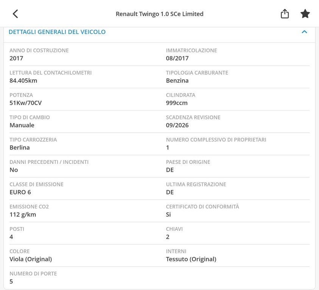Select the gearbox value Manuale

[x=22, y=125]
